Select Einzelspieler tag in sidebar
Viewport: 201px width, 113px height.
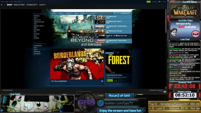(x=37, y=54)
